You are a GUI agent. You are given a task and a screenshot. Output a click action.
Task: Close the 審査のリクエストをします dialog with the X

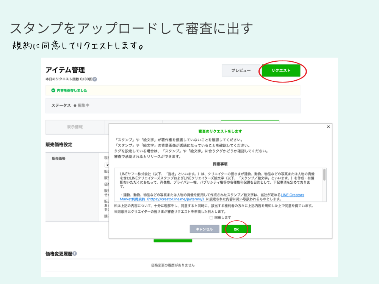point(328,126)
